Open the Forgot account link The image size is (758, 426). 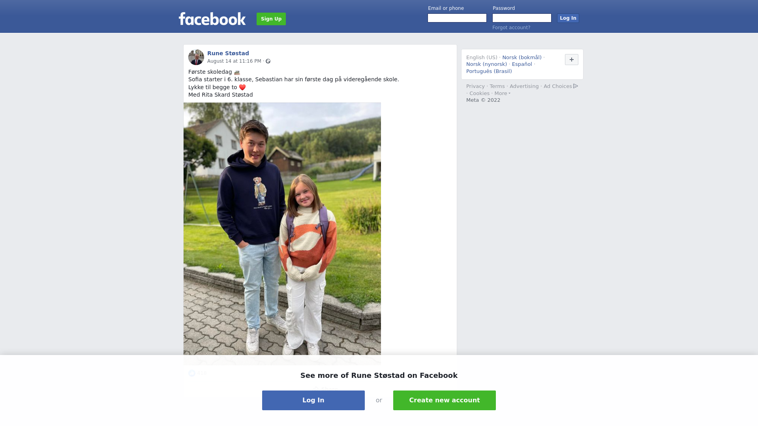coord(511,28)
